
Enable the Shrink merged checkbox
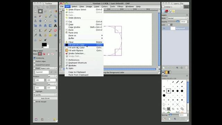point(34,102)
